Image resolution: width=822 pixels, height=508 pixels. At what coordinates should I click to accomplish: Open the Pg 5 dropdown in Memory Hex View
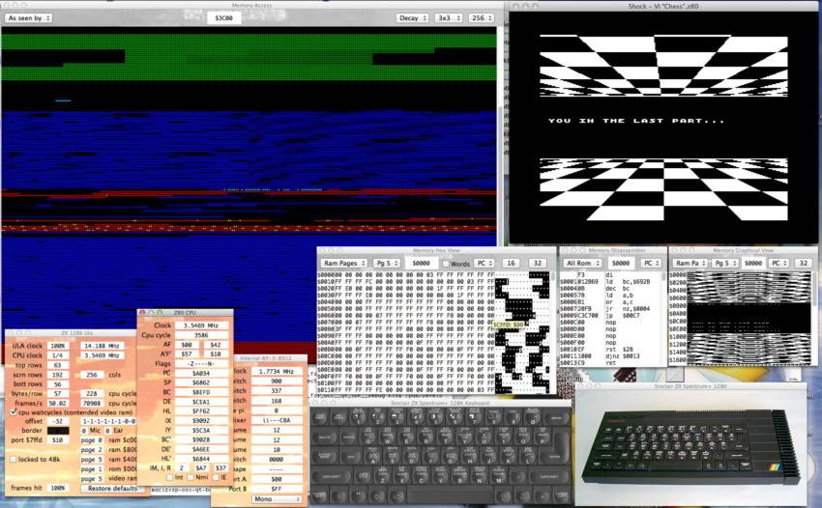click(388, 263)
